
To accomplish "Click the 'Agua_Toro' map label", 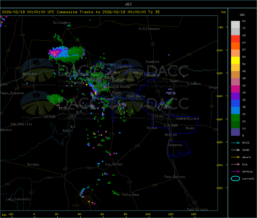I will click(x=31, y=74).
